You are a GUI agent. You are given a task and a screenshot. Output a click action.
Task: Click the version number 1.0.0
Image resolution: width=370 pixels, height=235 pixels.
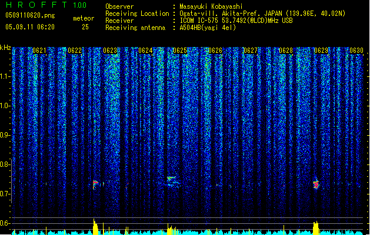click(x=79, y=5)
